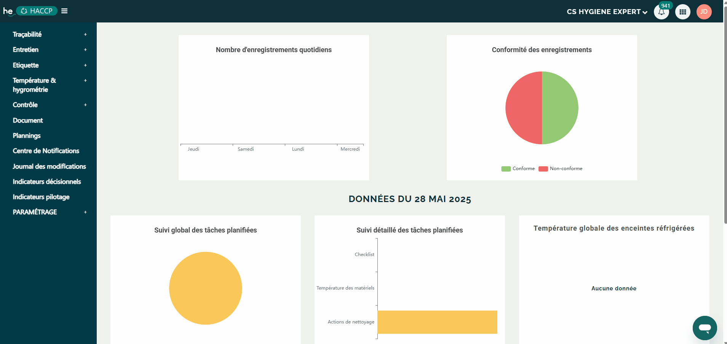Click the red Non-conforme pie slice
727x344 pixels.
click(x=524, y=108)
